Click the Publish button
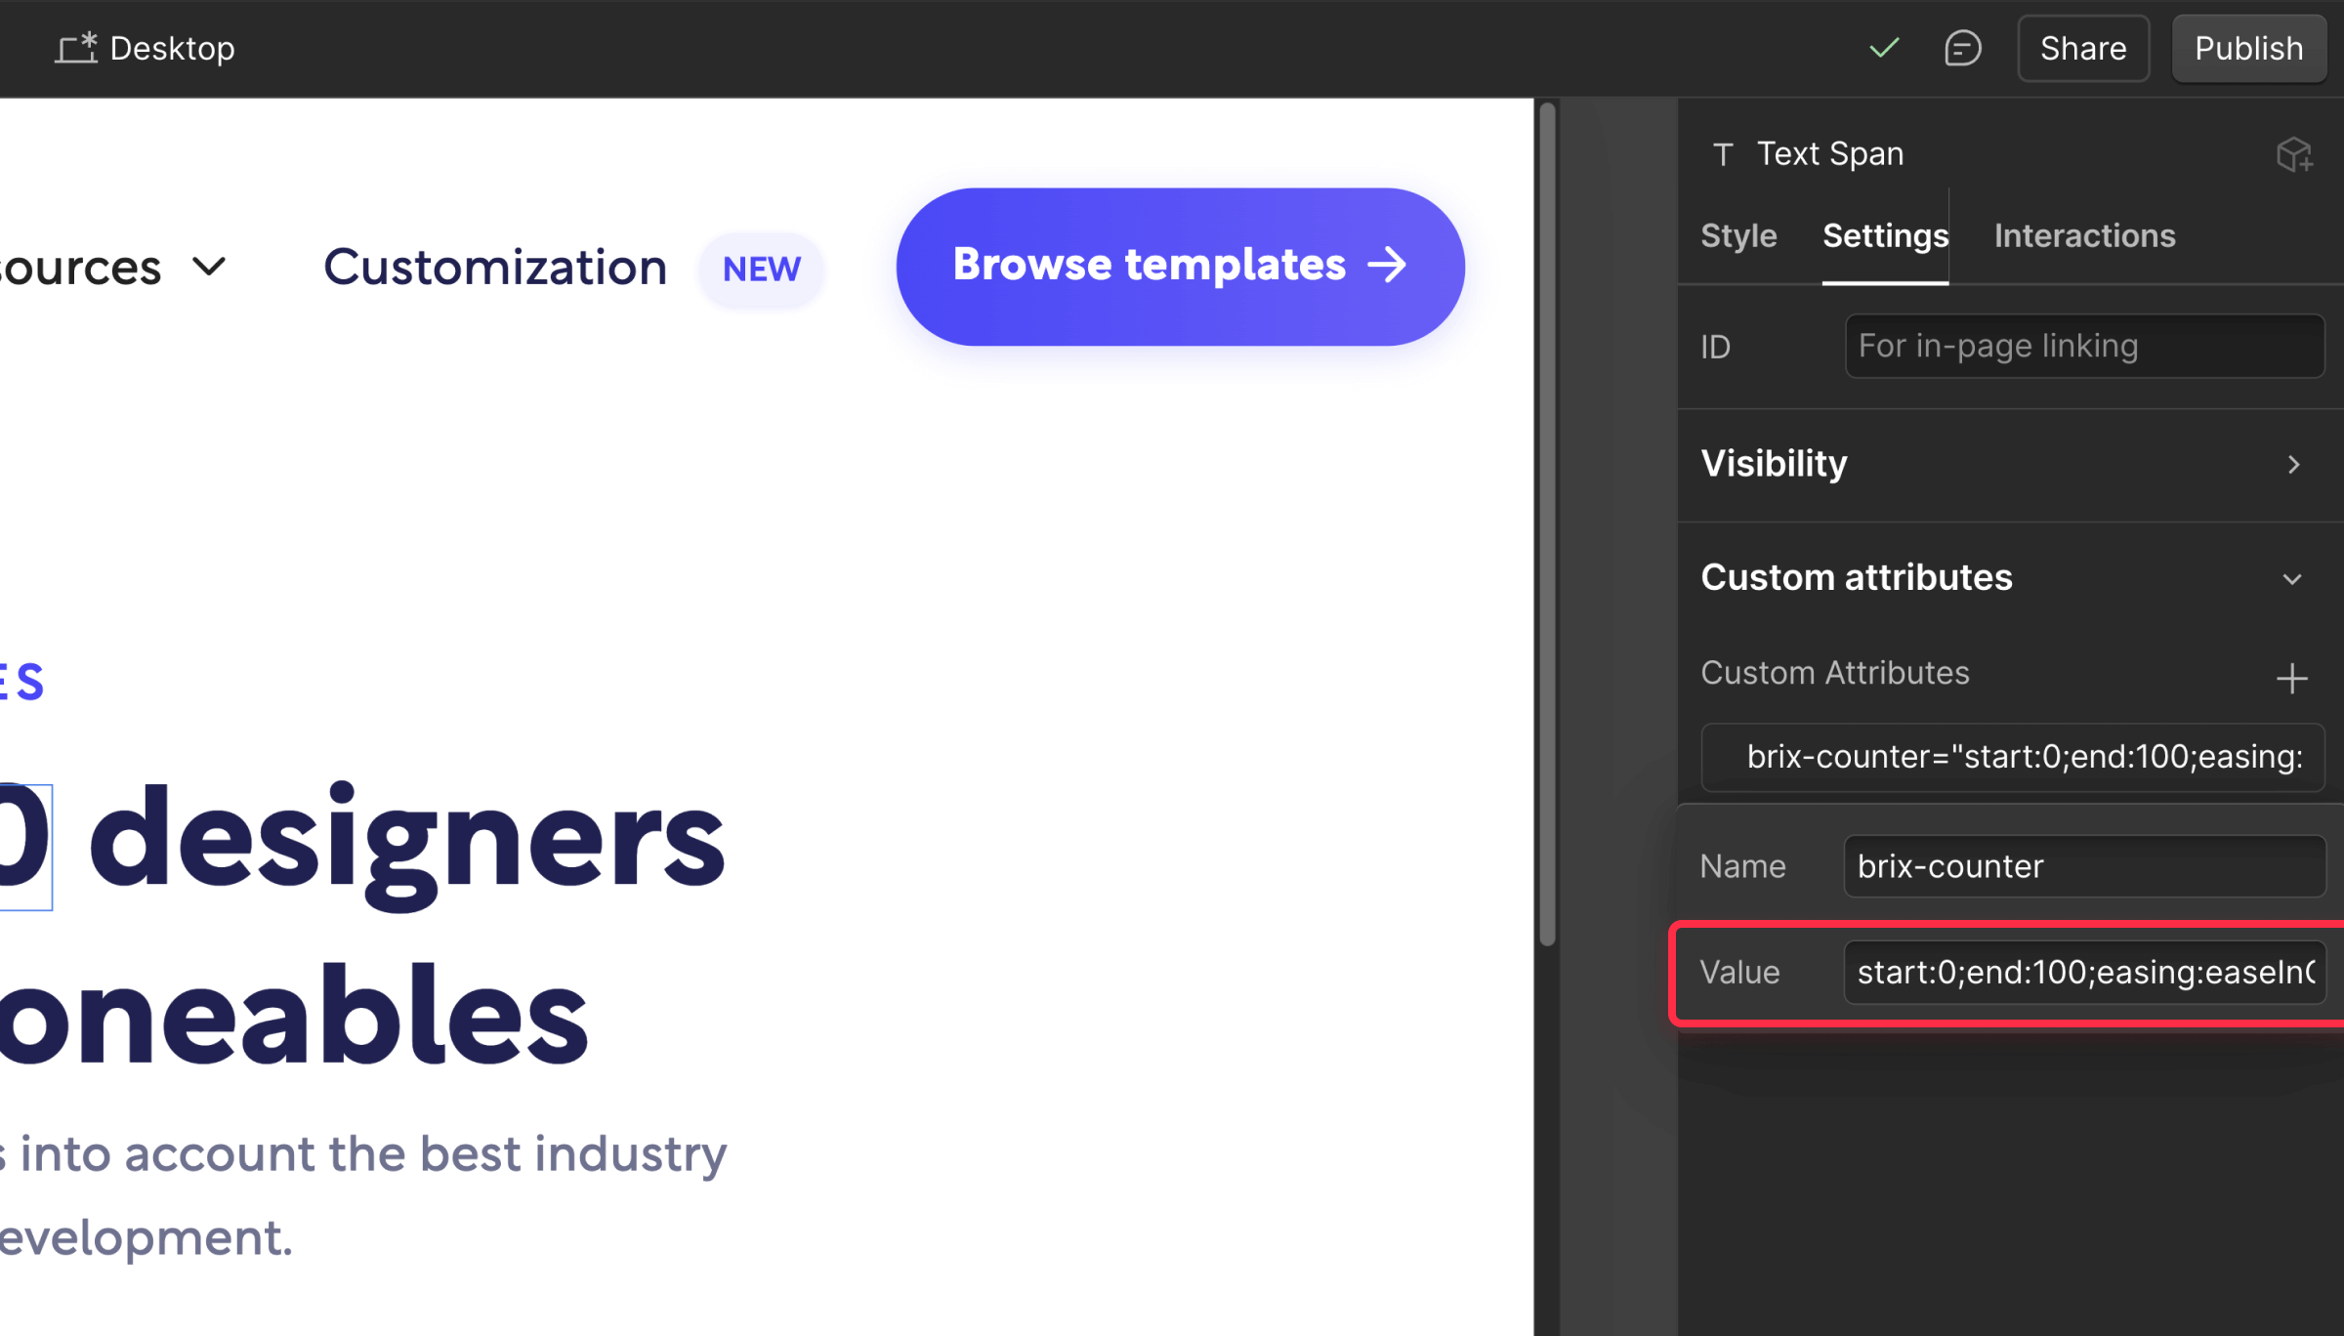 coord(2249,48)
